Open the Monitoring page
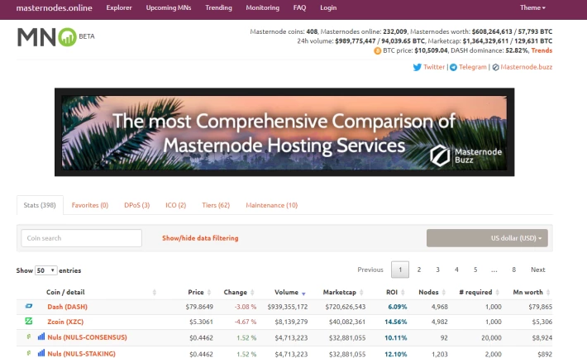This screenshot has height=358, width=587. tap(262, 8)
